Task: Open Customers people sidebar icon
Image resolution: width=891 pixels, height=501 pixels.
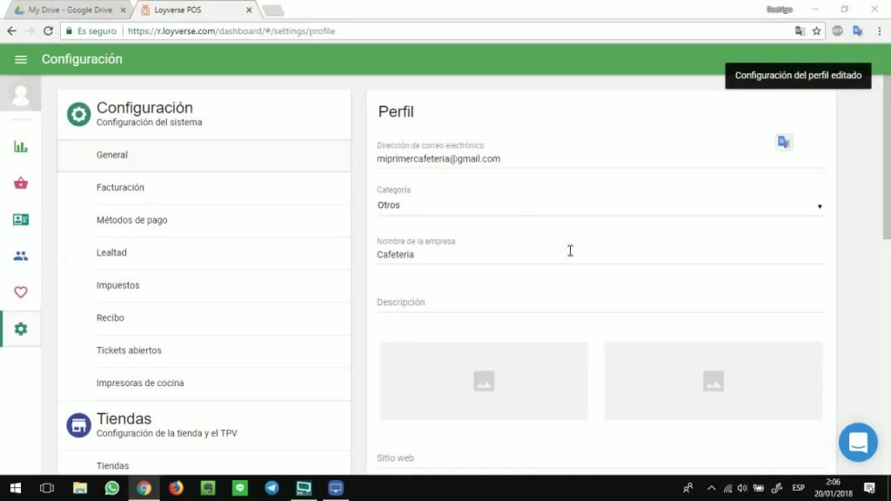Action: (x=21, y=256)
